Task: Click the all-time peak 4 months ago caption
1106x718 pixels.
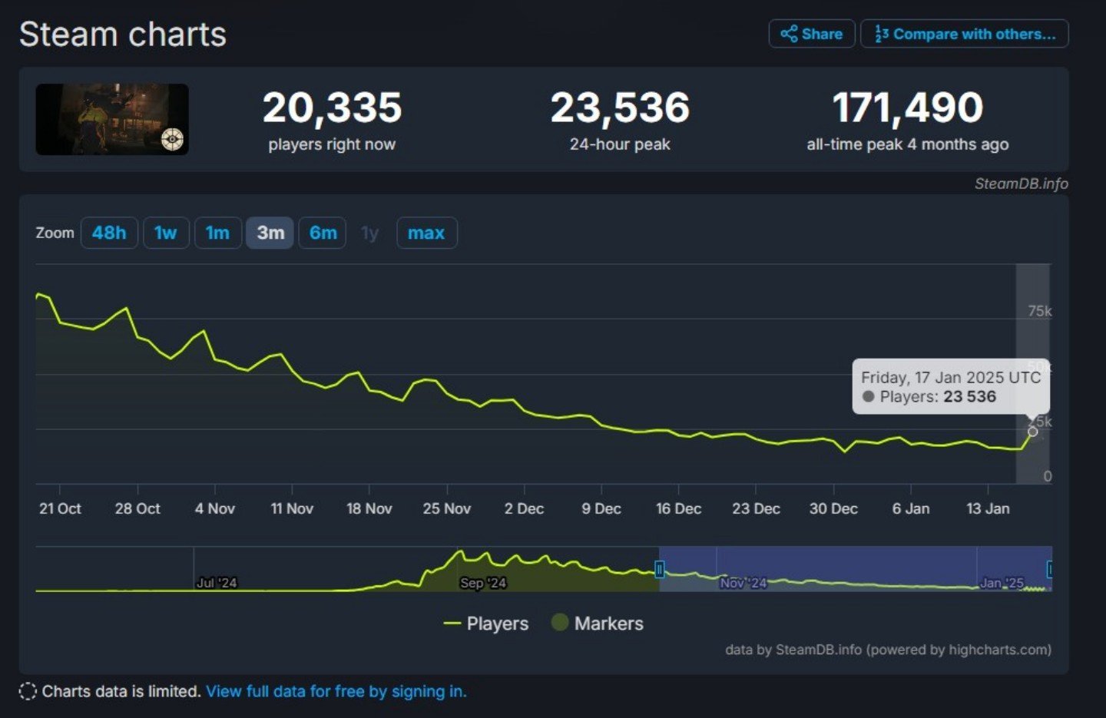Action: 907,144
